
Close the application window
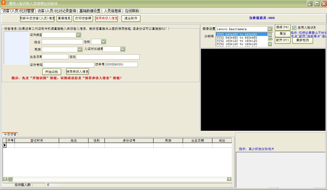[324, 4]
